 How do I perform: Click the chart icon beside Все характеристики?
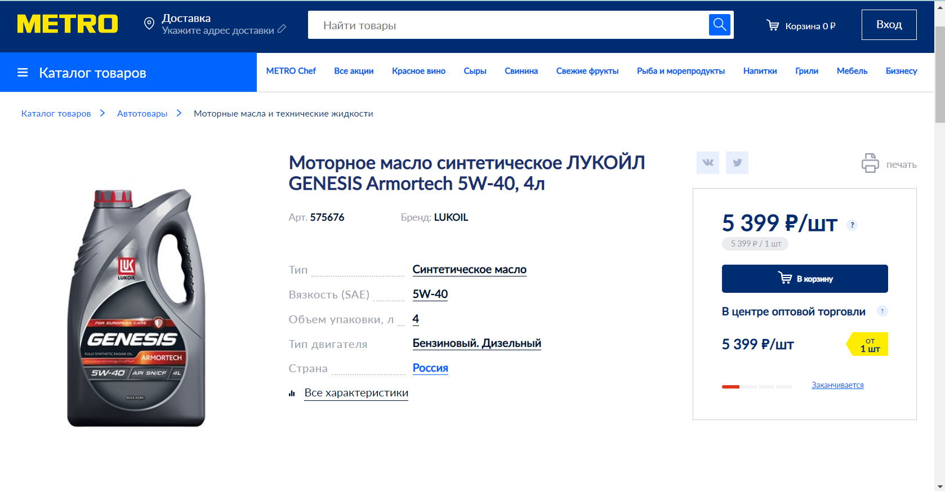coord(292,394)
